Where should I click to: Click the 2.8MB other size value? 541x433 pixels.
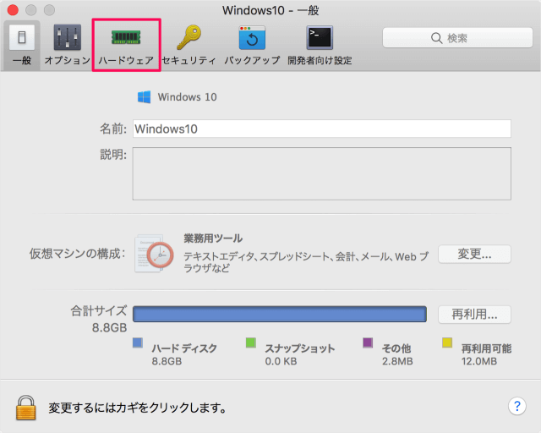tap(397, 361)
